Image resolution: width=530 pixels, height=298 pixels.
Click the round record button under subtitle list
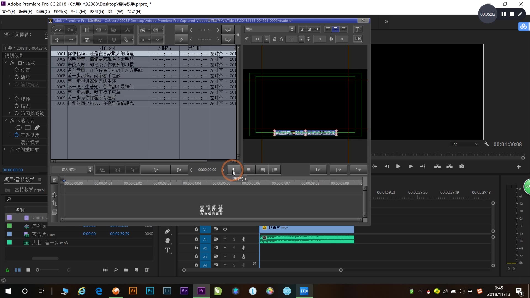(155, 170)
